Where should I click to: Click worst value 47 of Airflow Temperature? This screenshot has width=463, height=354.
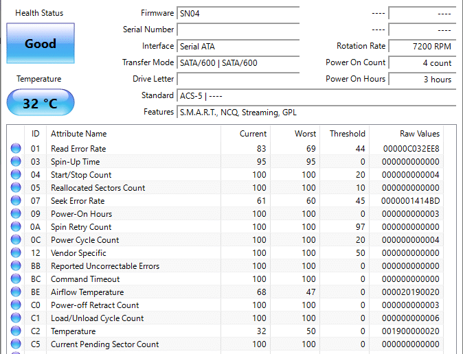310,292
